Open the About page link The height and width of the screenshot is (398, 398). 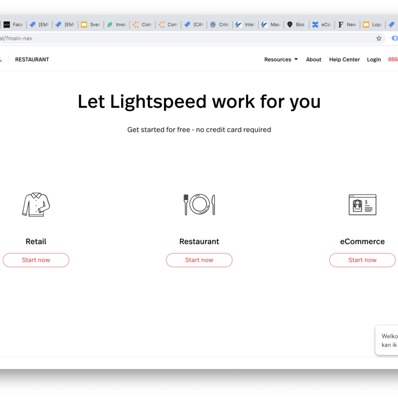coord(314,60)
